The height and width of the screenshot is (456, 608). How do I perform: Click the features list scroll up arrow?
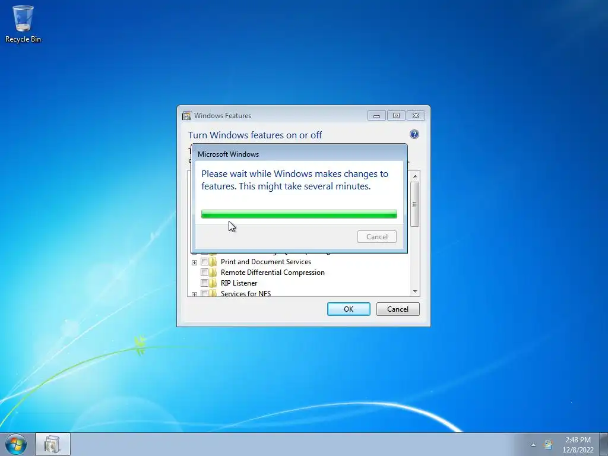[x=415, y=176]
